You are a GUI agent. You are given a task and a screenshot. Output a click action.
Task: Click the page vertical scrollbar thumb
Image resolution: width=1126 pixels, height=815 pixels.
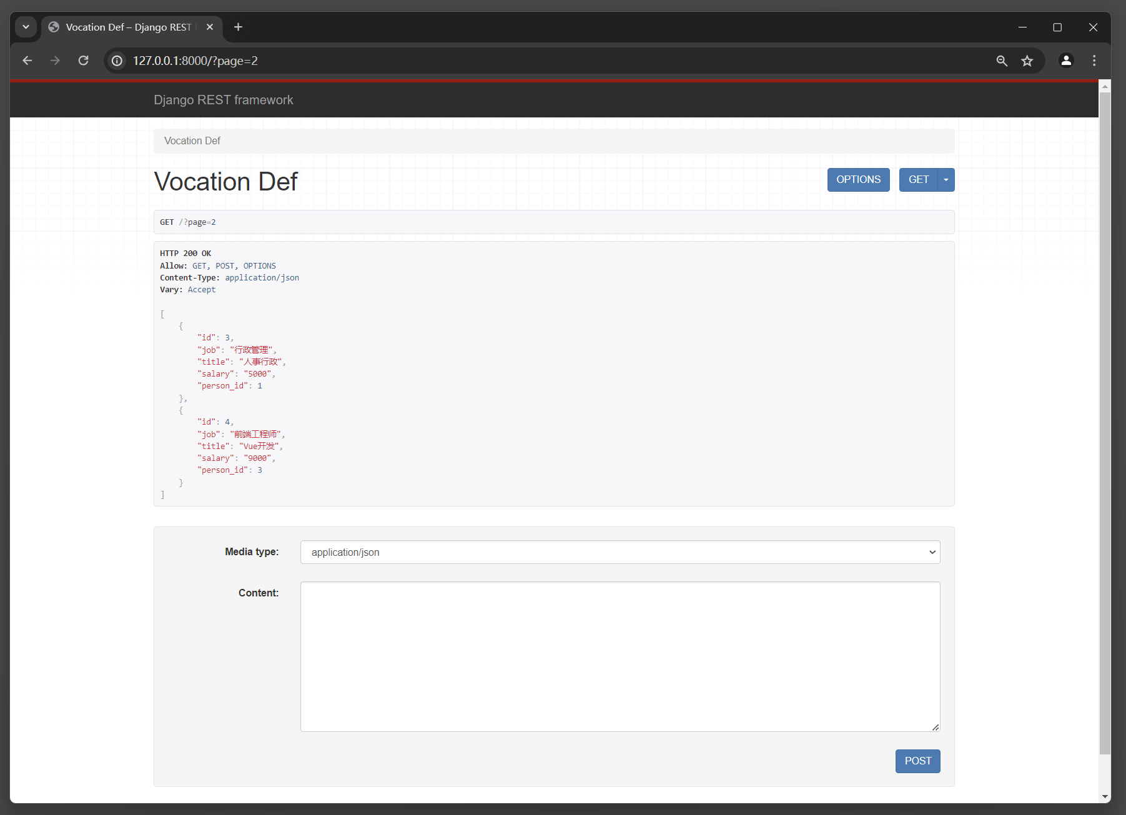[x=1105, y=423]
